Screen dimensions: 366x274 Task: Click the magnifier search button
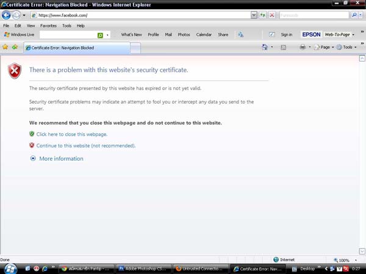coord(354,15)
